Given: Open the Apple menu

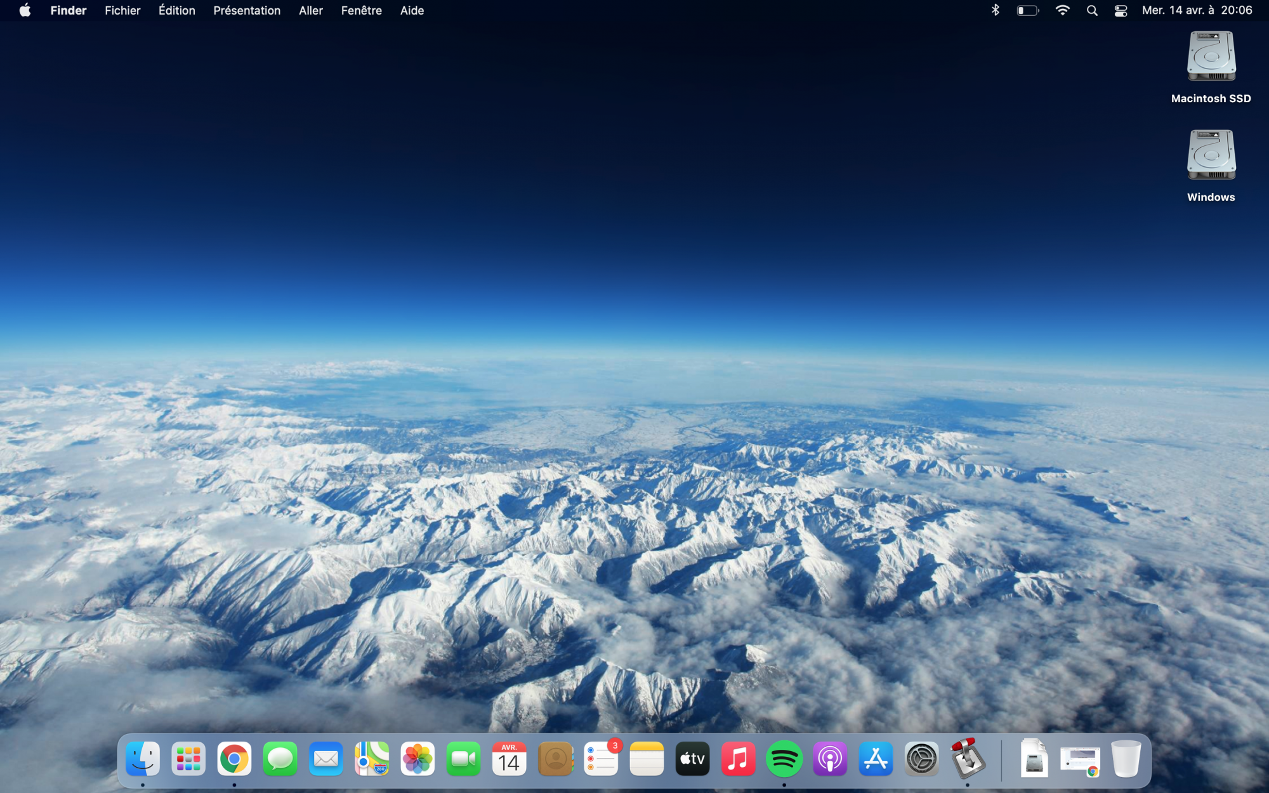Looking at the screenshot, I should click(25, 11).
